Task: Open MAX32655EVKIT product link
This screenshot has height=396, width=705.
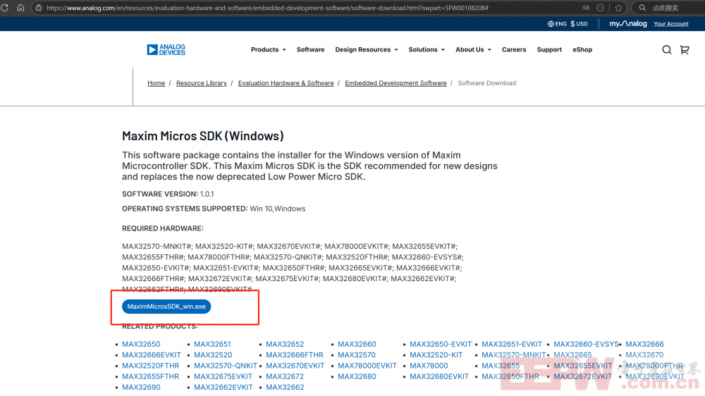Action: (x=583, y=366)
